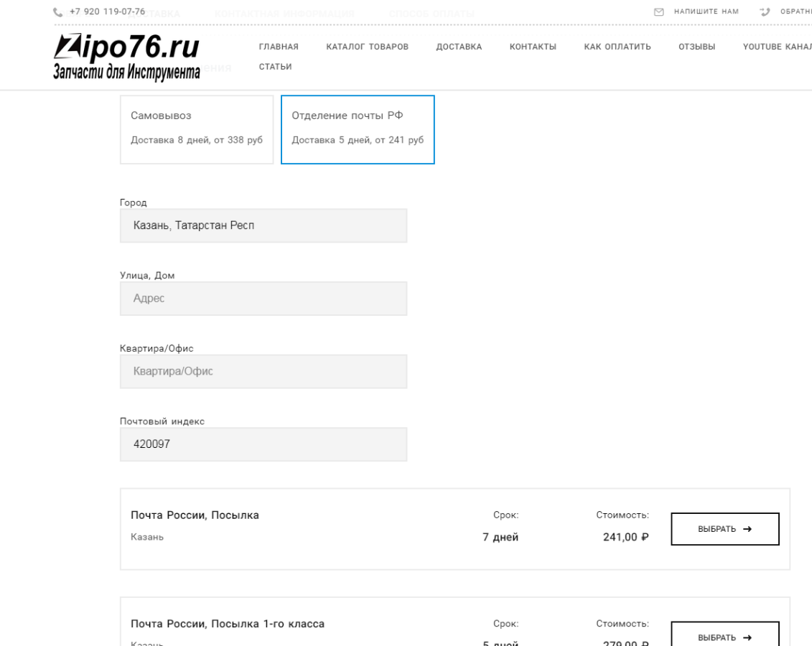Open the Отзывы page
This screenshot has height=646, width=812.
(696, 47)
